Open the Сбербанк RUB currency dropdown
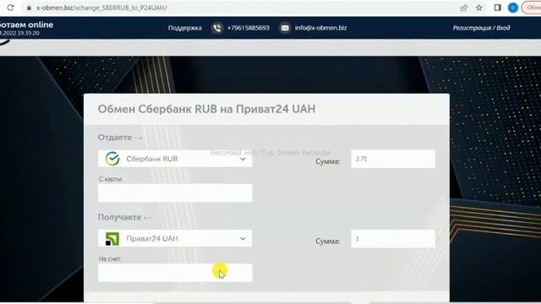 pyautogui.click(x=175, y=159)
